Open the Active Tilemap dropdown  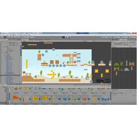click(x=128, y=44)
